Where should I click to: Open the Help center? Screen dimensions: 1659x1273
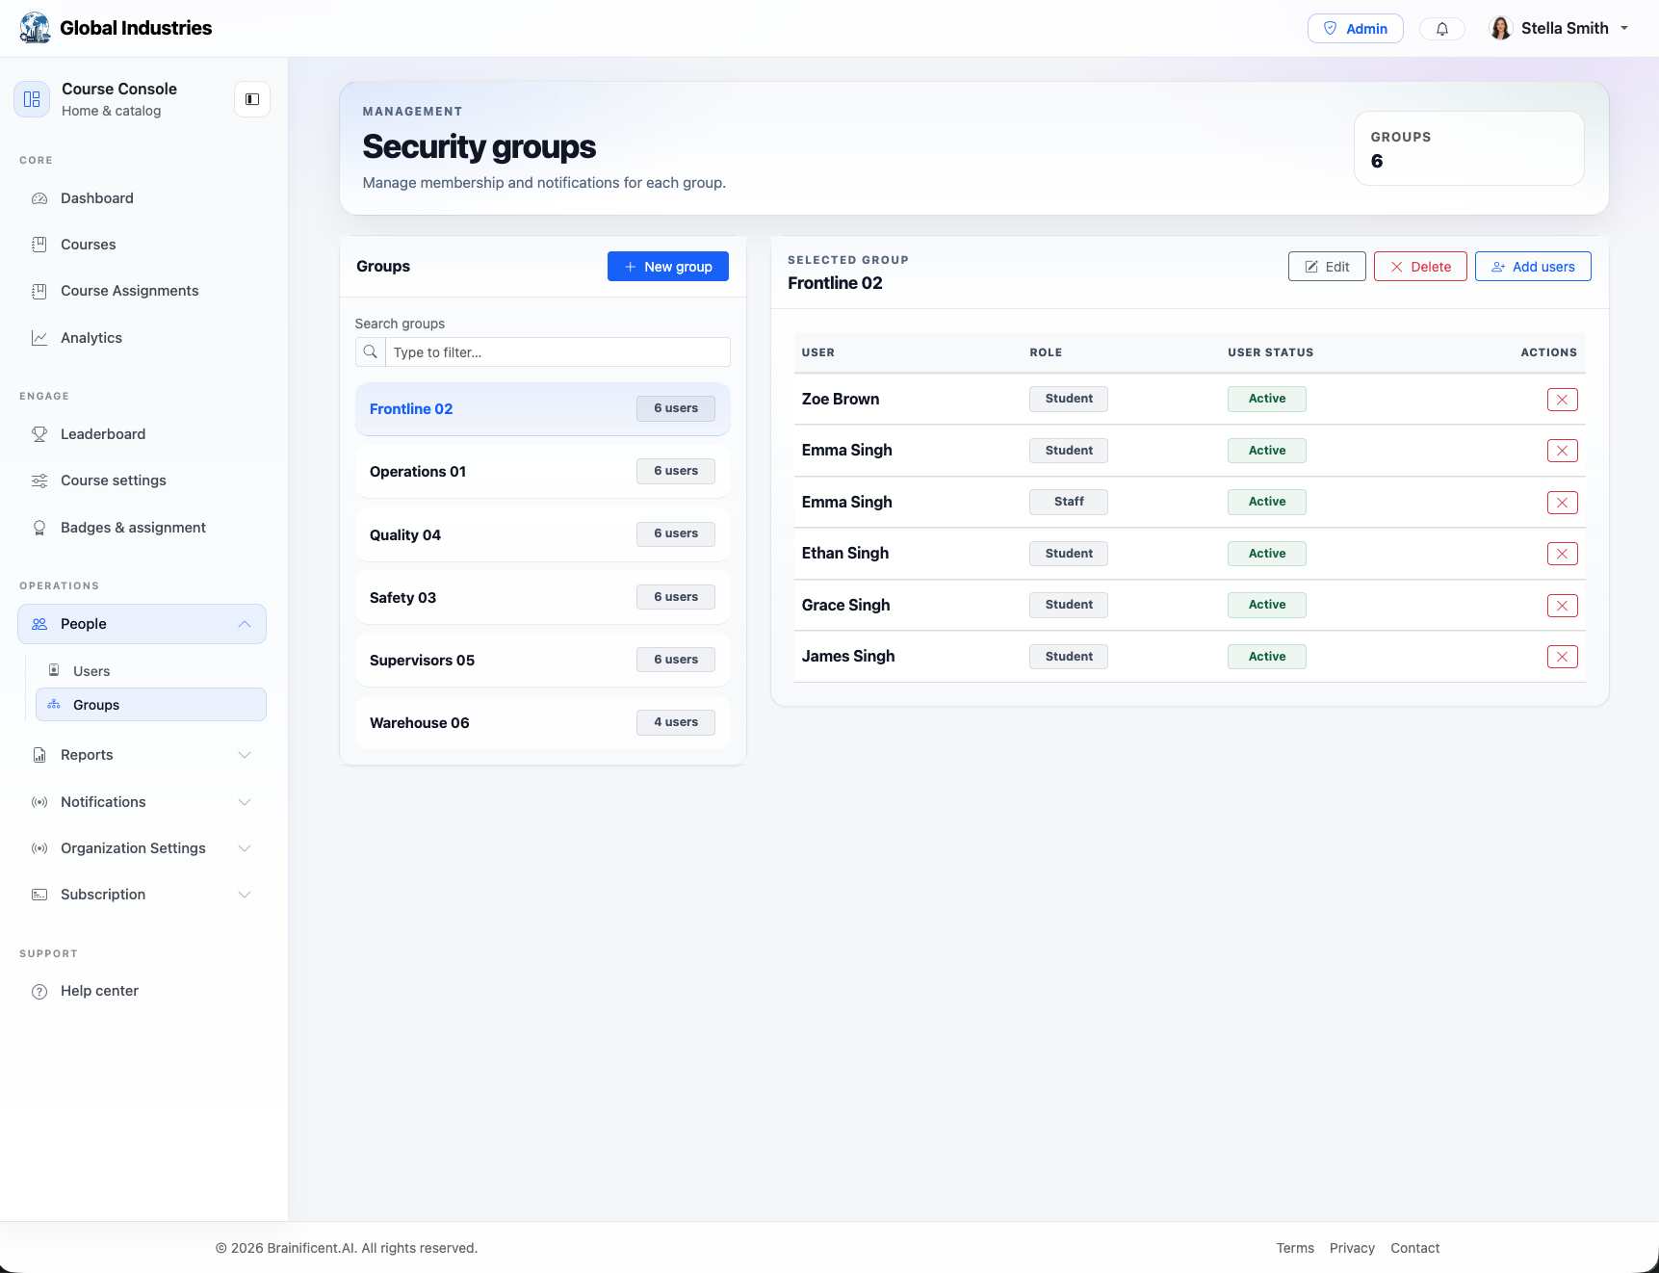point(143,991)
